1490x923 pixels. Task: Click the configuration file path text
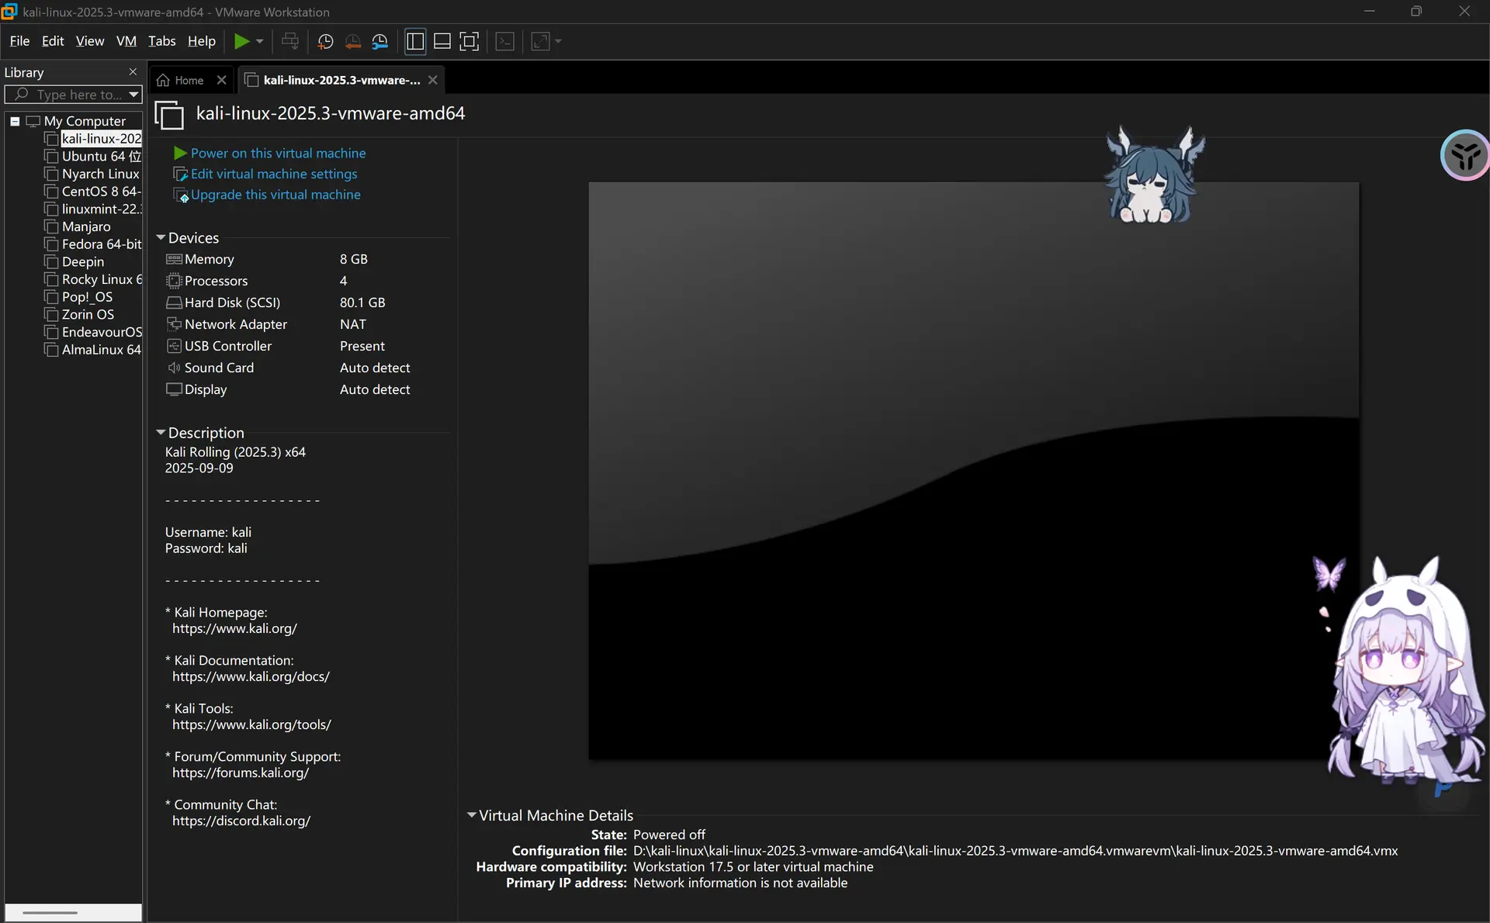pos(1016,851)
